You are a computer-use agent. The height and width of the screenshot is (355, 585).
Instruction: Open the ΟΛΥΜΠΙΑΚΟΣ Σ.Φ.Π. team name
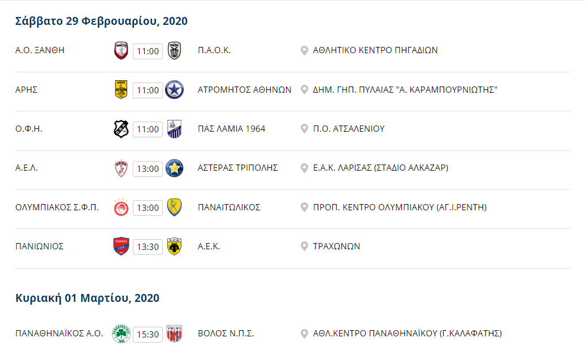[x=57, y=207]
